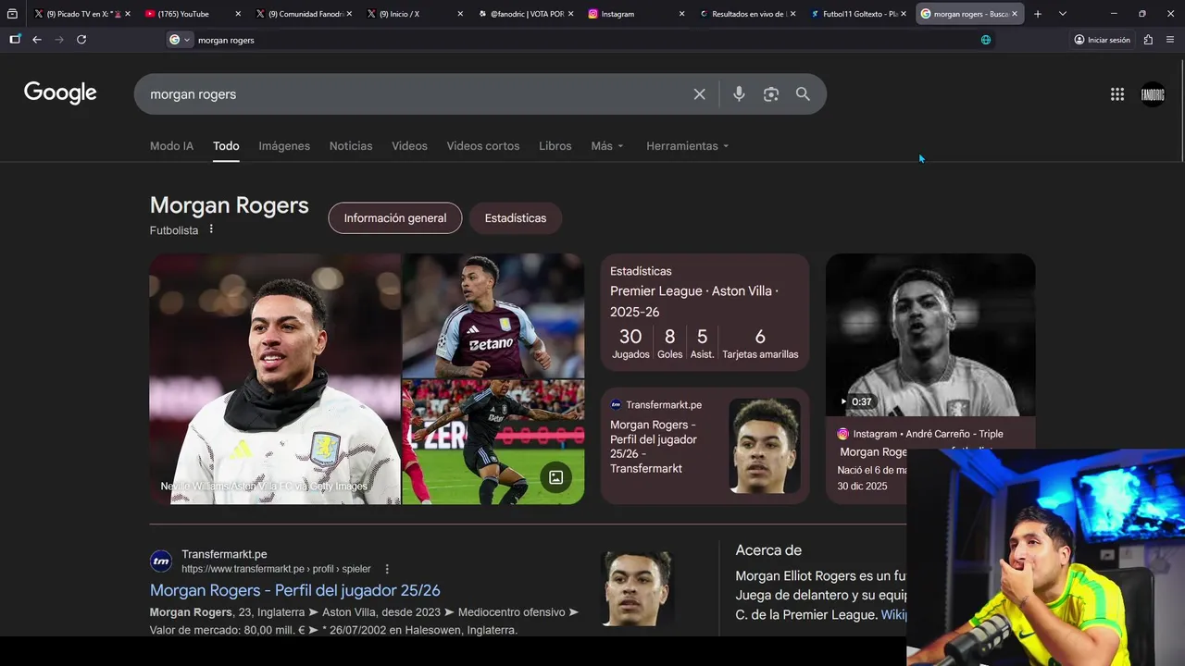The height and width of the screenshot is (666, 1185).
Task: Click the Transfermarkt favicon in the search result
Action: pyautogui.click(x=161, y=561)
